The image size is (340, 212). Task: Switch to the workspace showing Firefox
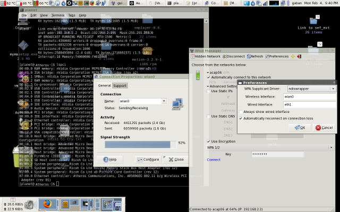[48, 205]
